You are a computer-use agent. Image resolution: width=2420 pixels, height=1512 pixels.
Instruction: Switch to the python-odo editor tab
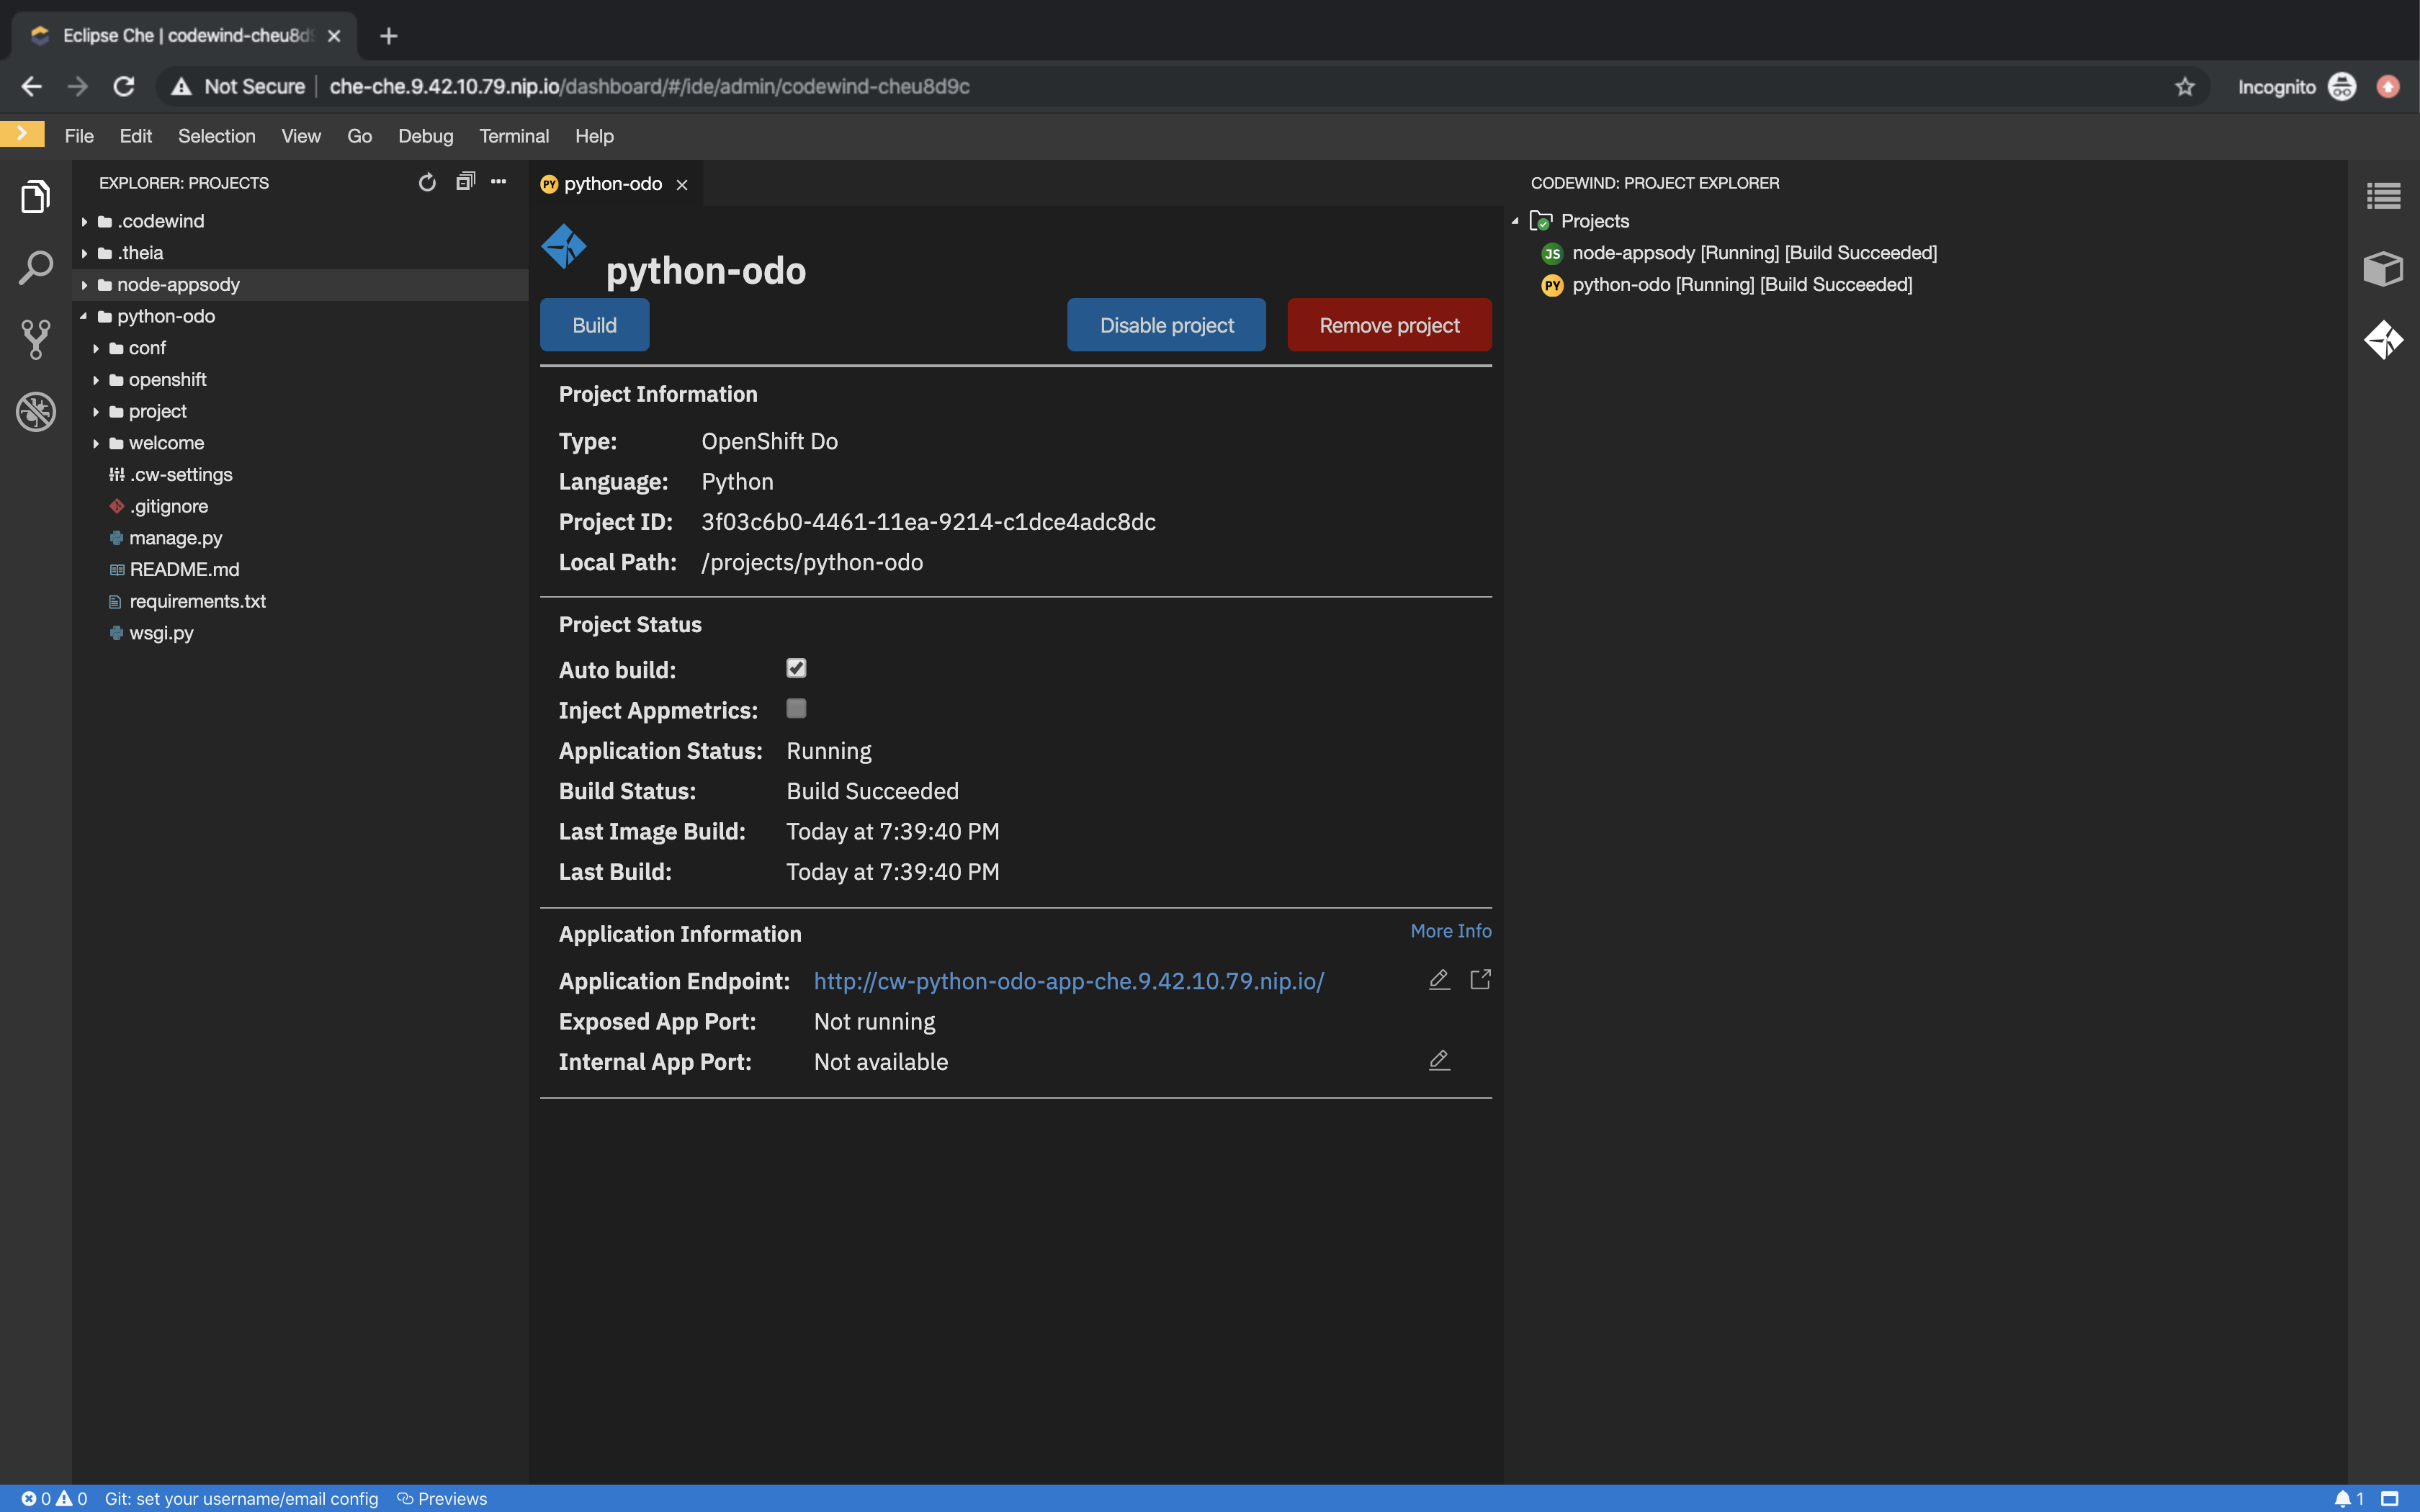(x=612, y=184)
